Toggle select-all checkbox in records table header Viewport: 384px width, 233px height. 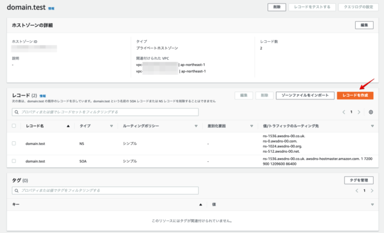tap(14, 126)
